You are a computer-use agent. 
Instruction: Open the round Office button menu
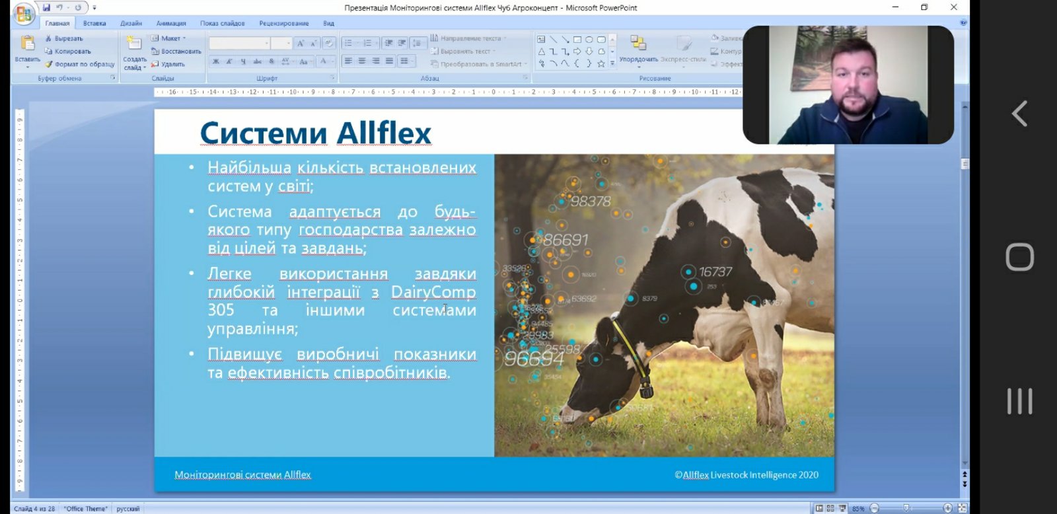(x=24, y=13)
